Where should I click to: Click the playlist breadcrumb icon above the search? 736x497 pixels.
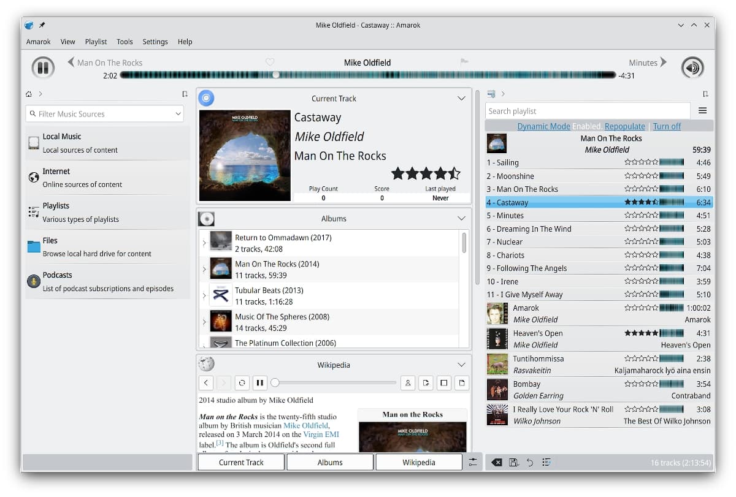491,94
